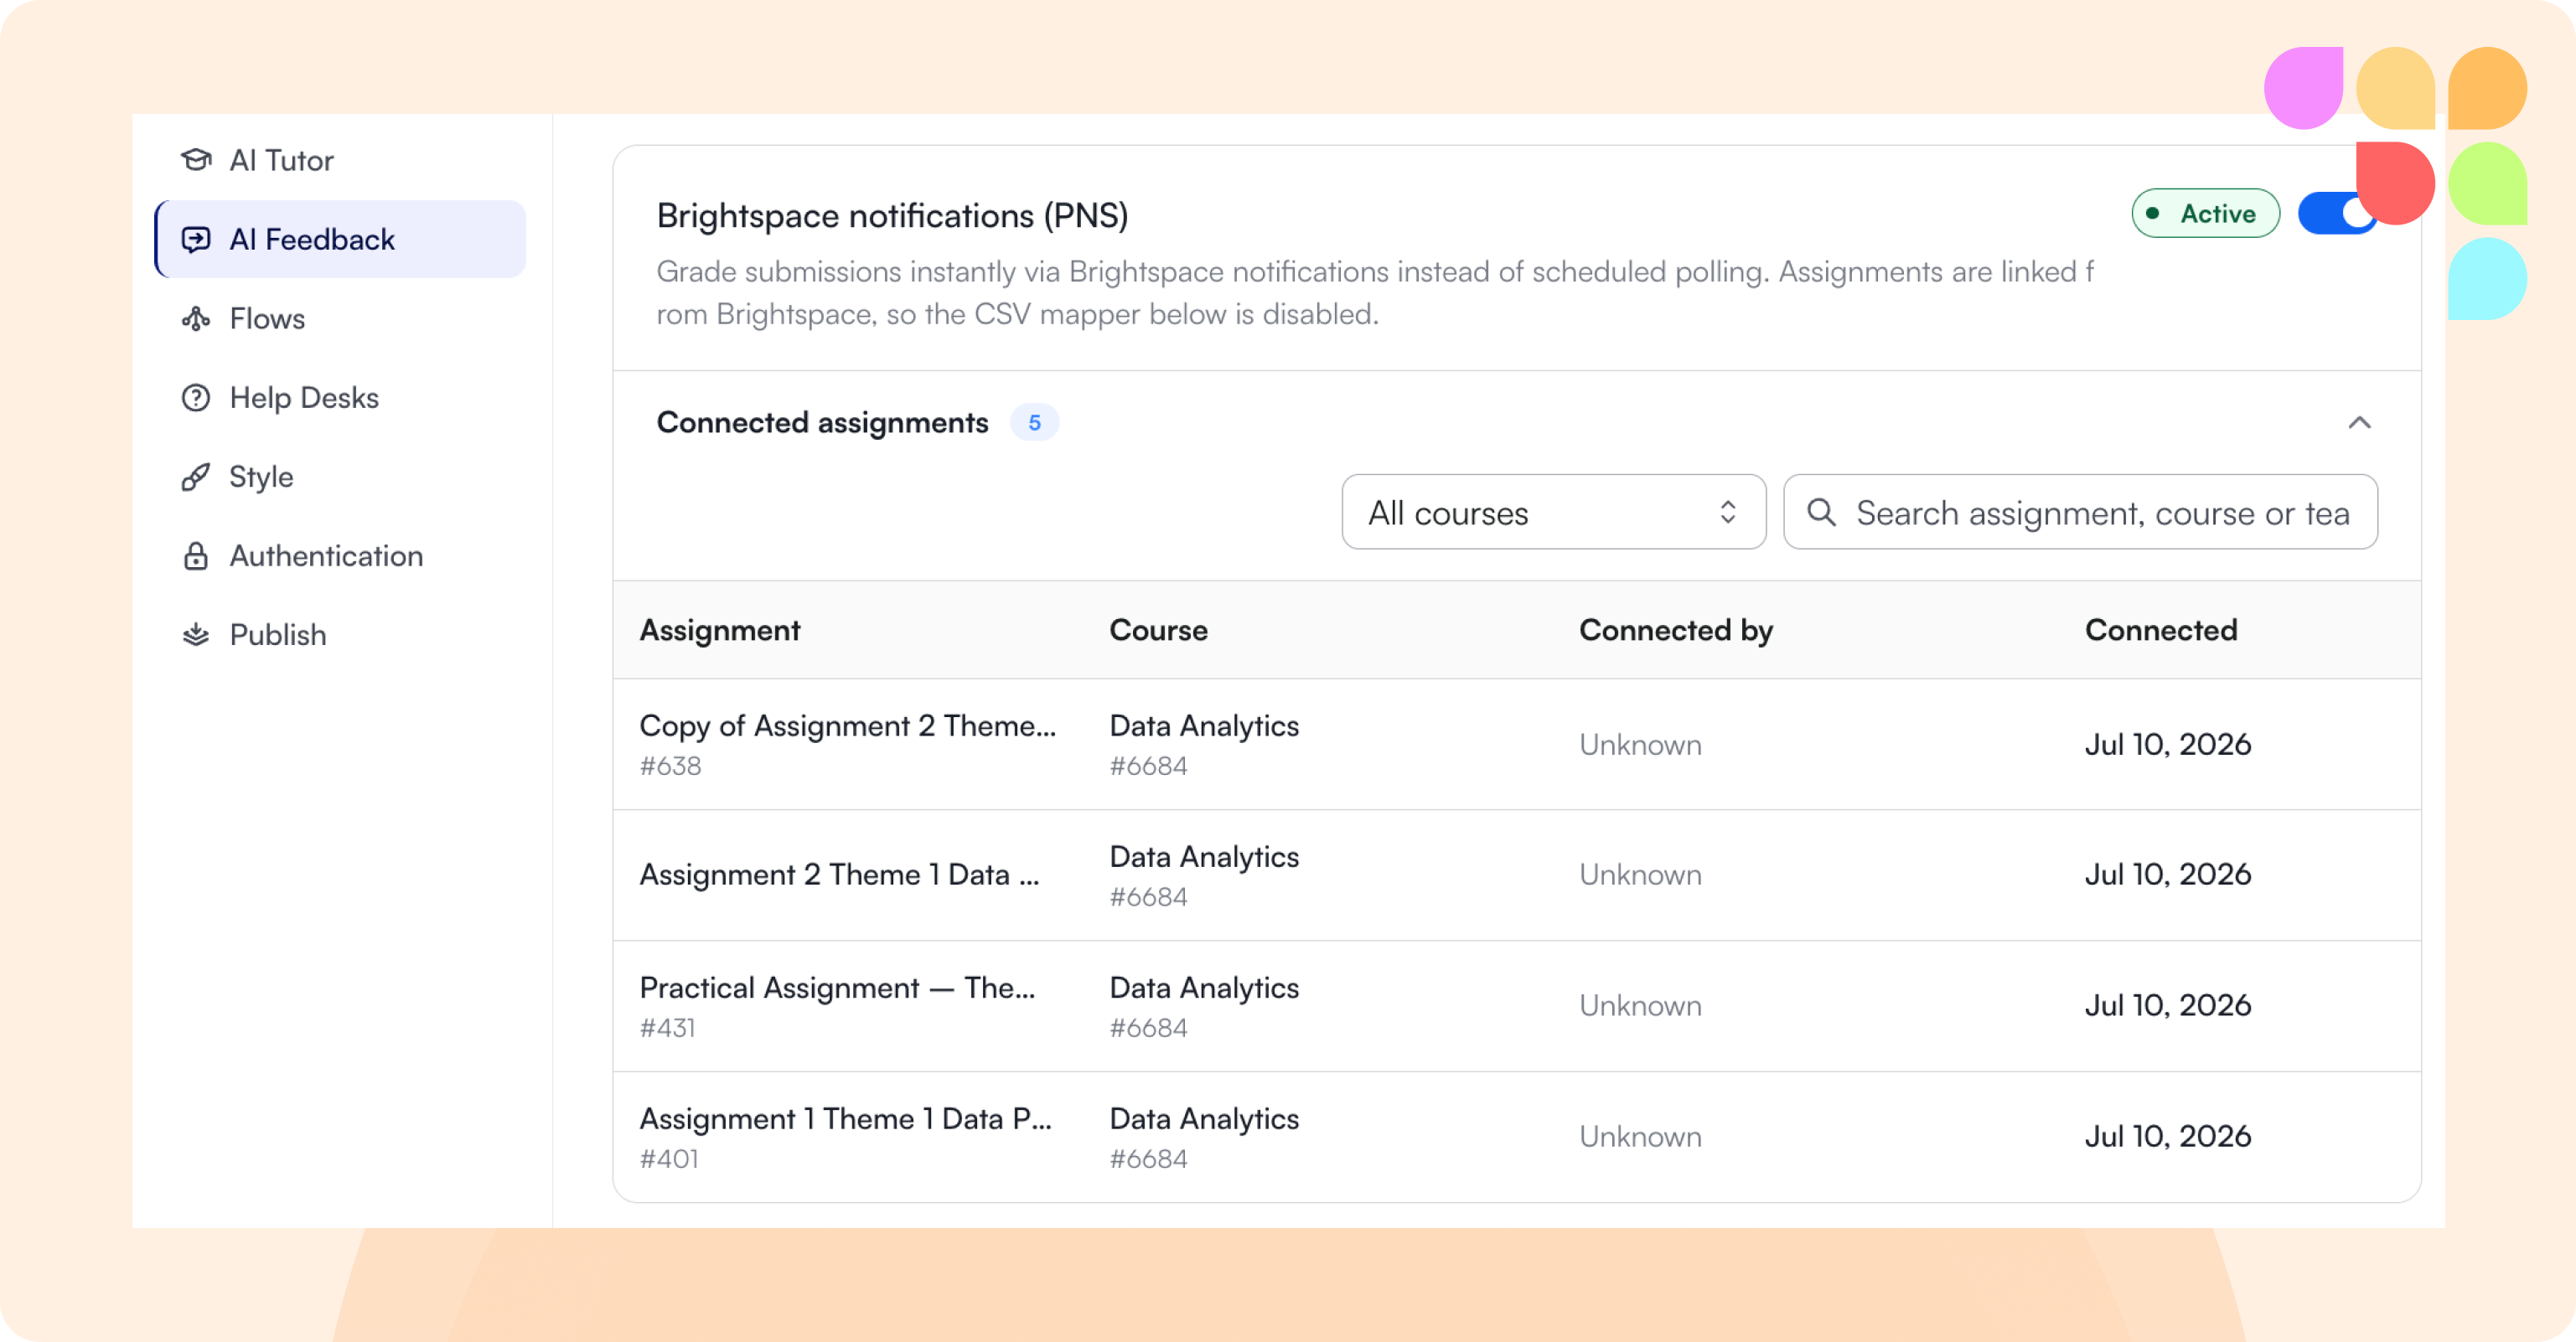Open Copy of Assignment 2 Theme row
The height and width of the screenshot is (1342, 2576).
coord(1516,744)
